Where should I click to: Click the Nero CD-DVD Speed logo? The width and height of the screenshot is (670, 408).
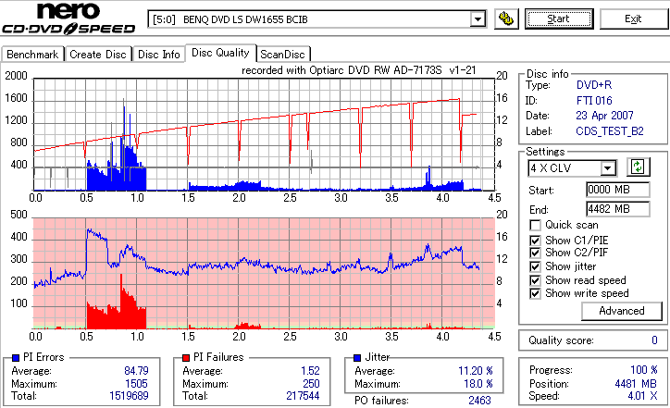[68, 18]
